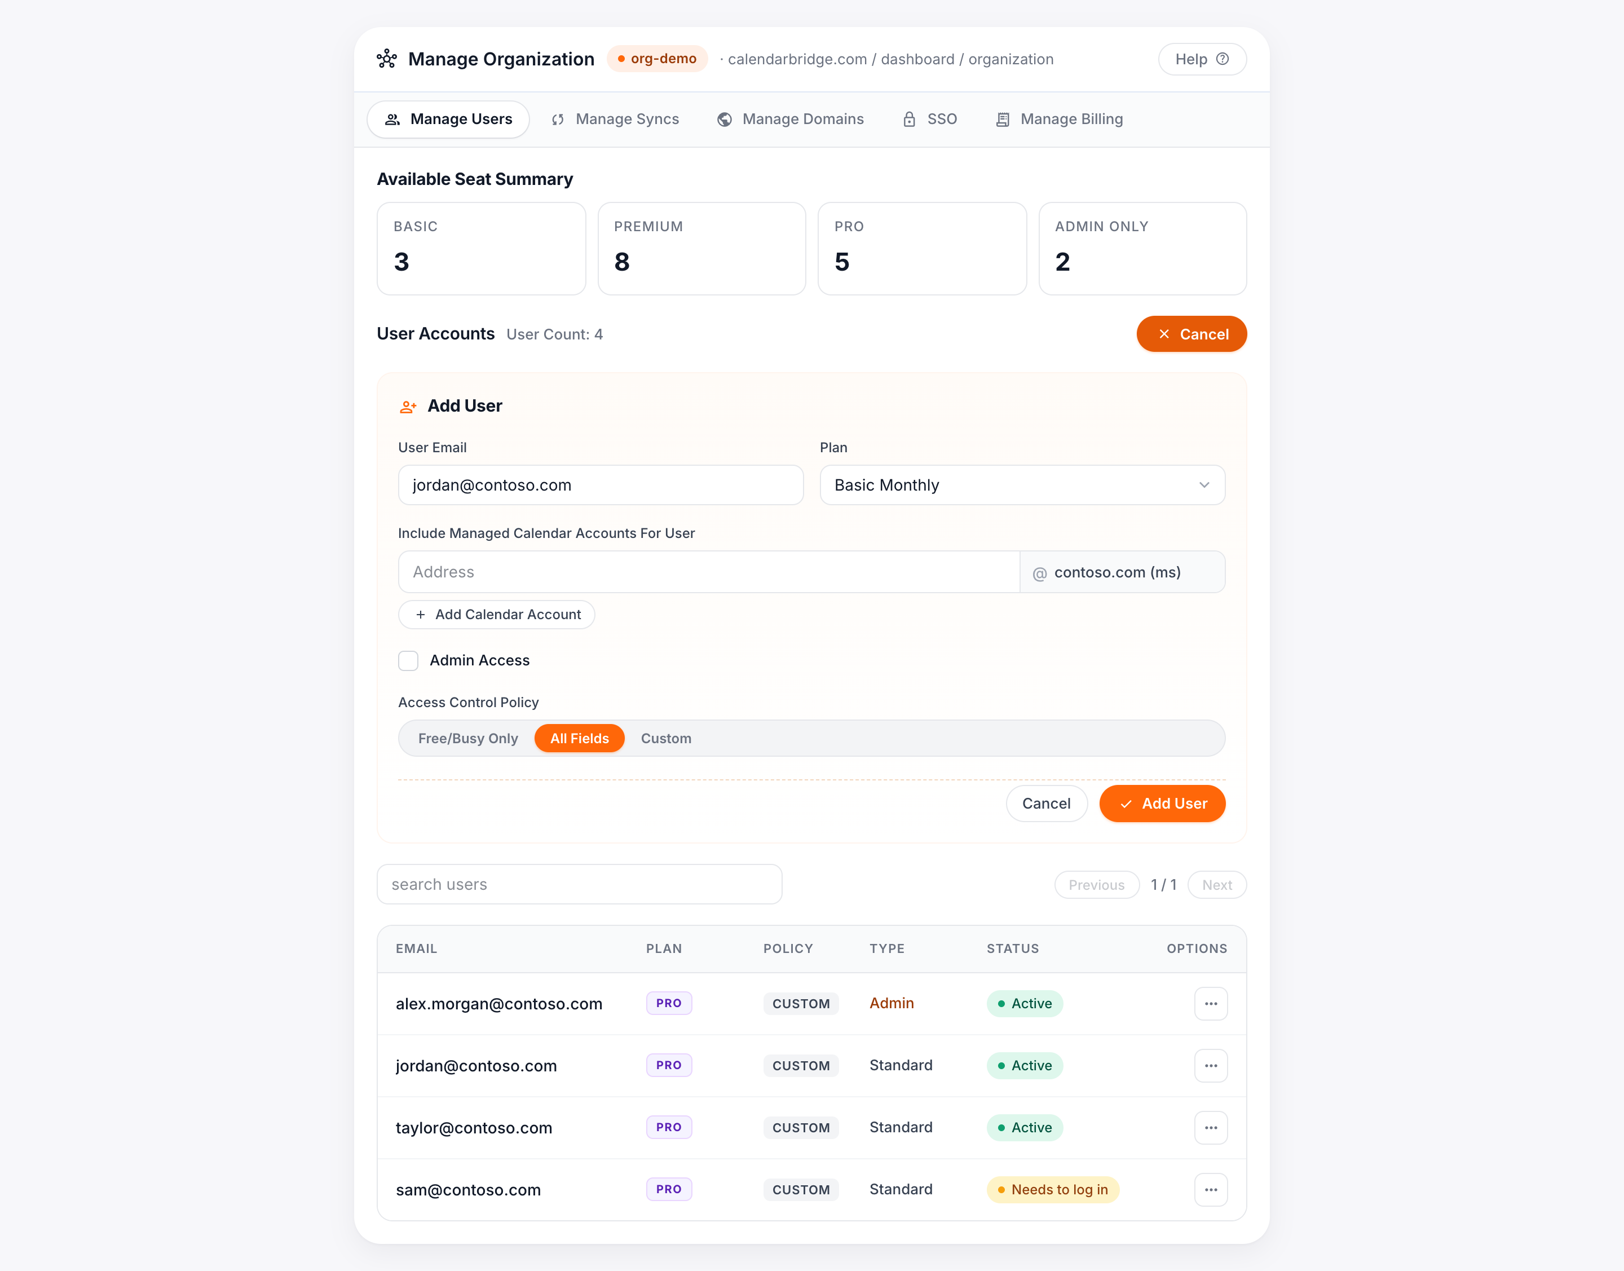Select the All Fields orange policy pill
This screenshot has width=1624, height=1271.
click(579, 738)
